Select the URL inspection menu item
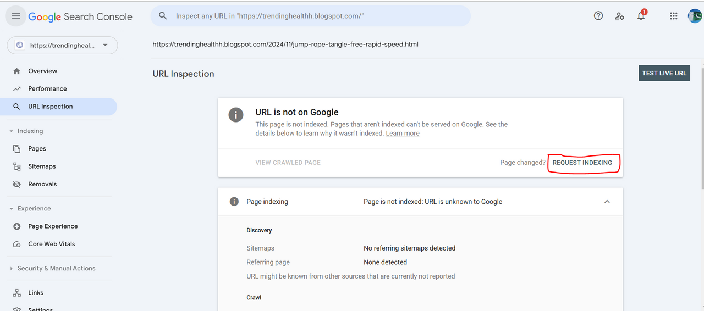704x311 pixels. tap(58, 107)
